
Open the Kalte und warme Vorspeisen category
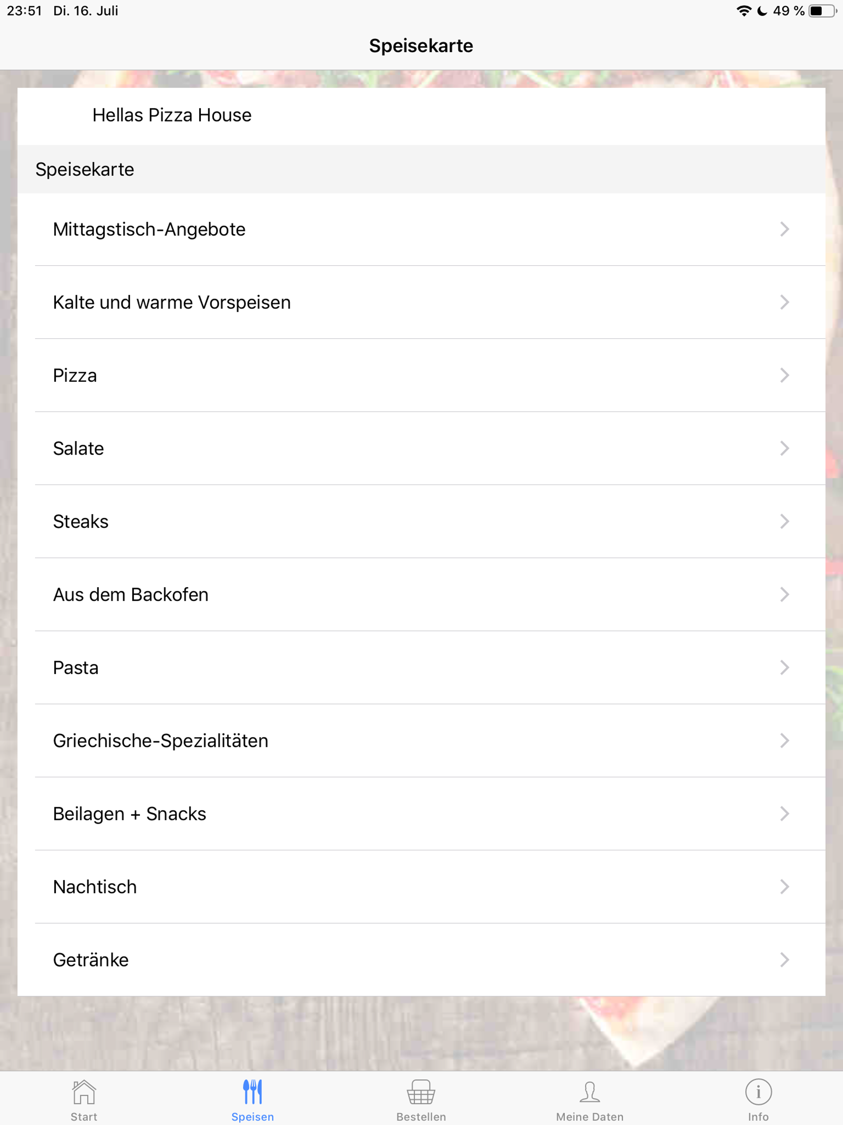[x=421, y=302]
